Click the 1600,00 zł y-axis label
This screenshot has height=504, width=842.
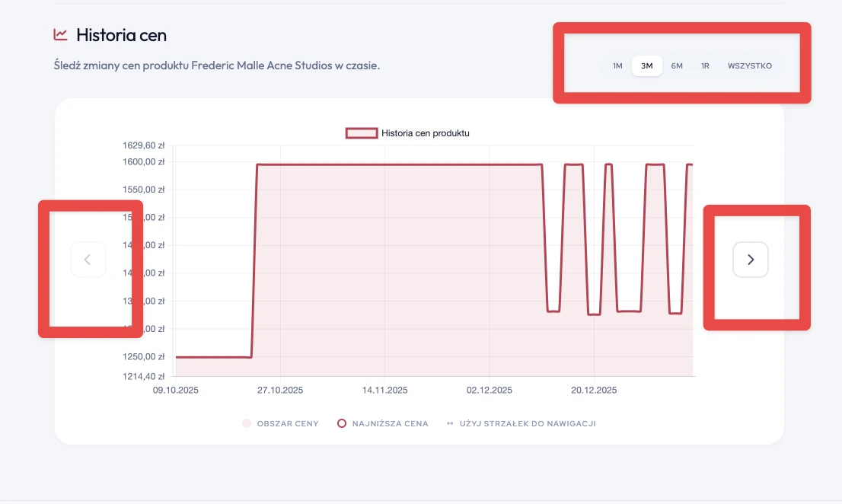[142, 161]
